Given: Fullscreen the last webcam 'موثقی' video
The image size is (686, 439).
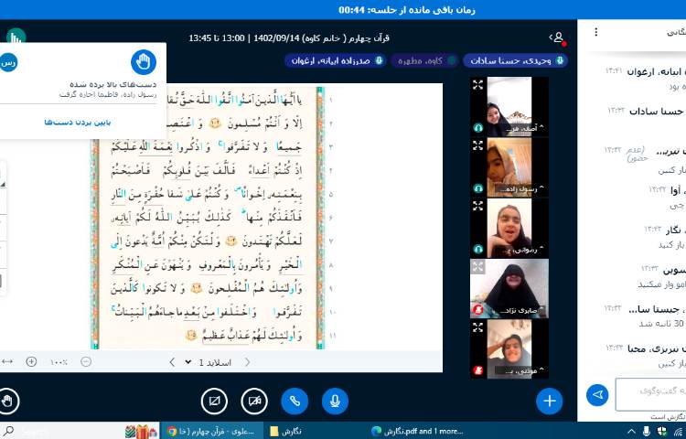Looking at the screenshot, I should pyautogui.click(x=477, y=327).
